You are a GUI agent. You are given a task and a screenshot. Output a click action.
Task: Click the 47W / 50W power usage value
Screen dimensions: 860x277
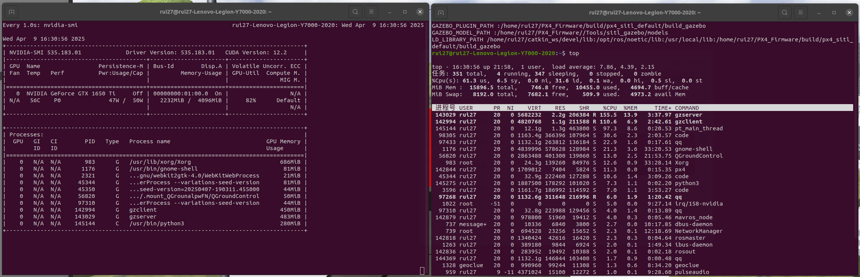point(126,100)
